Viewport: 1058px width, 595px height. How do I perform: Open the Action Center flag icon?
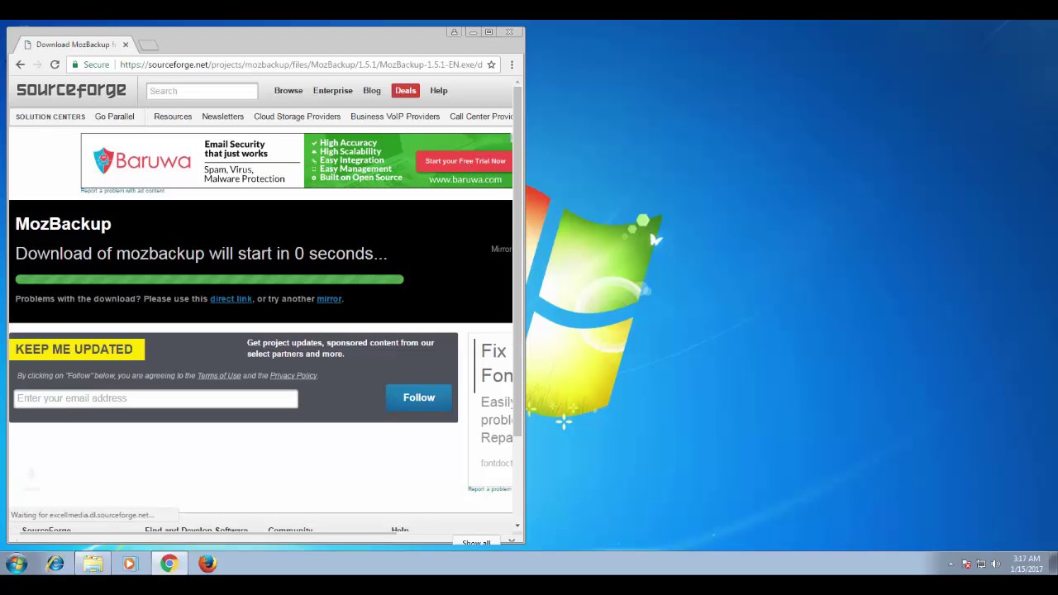pyautogui.click(x=966, y=564)
